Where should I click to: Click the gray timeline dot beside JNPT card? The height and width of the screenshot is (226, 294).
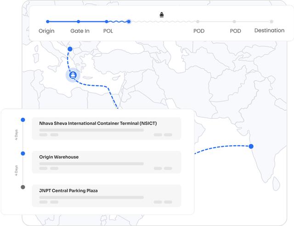pos(23,187)
